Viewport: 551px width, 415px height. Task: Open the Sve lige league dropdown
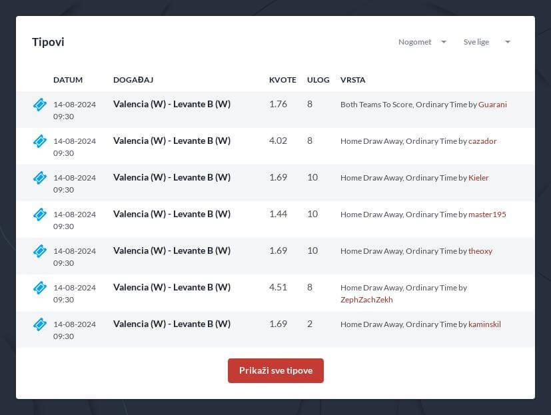pos(486,42)
